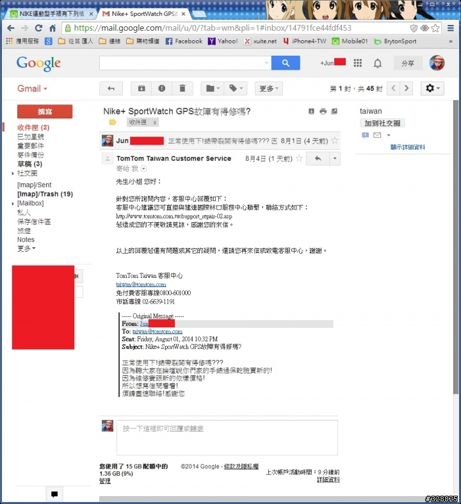
Task: Open Facebook bookmark
Action: (184, 41)
